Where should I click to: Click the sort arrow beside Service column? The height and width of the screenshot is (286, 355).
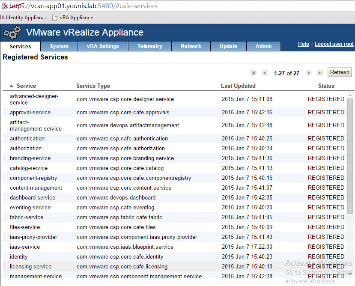click(11, 86)
